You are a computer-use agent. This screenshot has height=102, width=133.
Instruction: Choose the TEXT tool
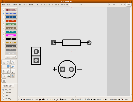4,67
